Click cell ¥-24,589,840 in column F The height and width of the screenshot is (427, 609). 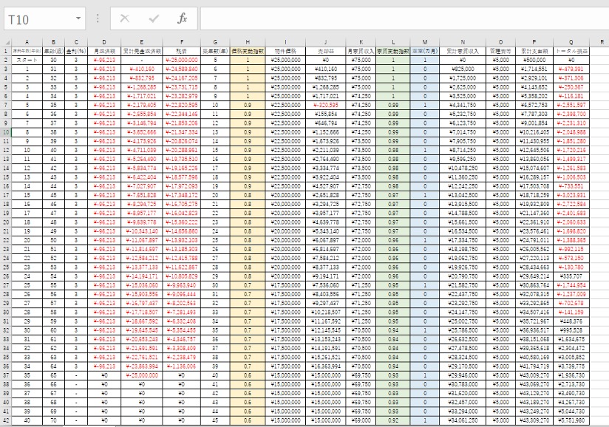tap(181, 69)
